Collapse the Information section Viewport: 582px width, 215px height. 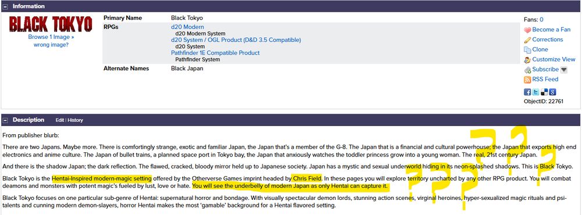[5, 6]
